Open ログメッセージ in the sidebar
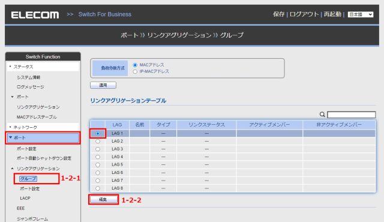The height and width of the screenshot is (222, 384). coord(31,87)
